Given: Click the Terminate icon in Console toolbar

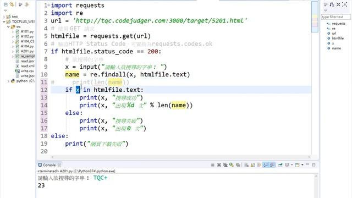Looking at the screenshot, I should [x=213, y=165].
